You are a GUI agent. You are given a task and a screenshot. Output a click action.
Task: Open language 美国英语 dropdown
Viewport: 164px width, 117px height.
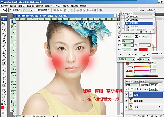coord(134,60)
